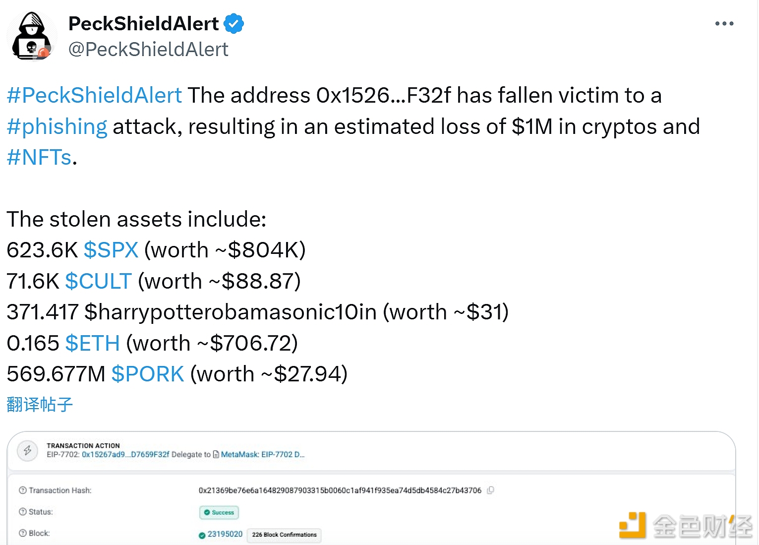The image size is (759, 545).
Task: Open block number 23195020
Action: click(225, 534)
